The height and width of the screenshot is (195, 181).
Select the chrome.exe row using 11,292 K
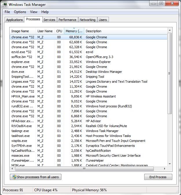tap(88, 91)
